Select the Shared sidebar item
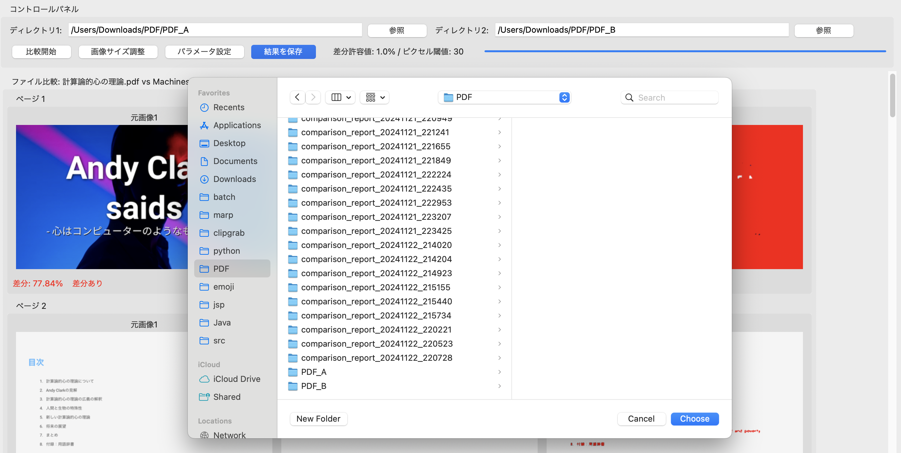Screen dimensions: 901x453 226,397
